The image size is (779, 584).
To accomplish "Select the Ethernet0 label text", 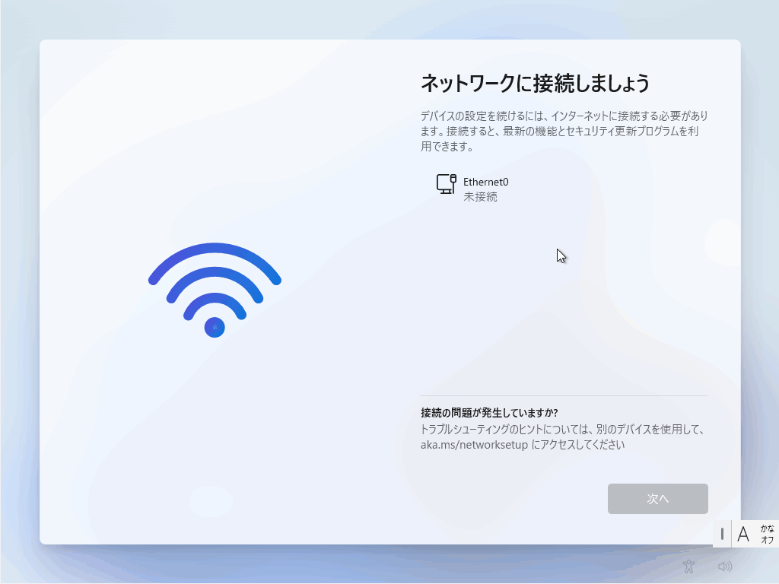I will tap(486, 182).
